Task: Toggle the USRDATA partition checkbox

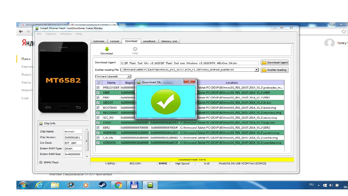Action: [x=98, y=143]
